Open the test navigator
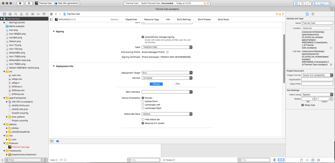 (x=27, y=14)
